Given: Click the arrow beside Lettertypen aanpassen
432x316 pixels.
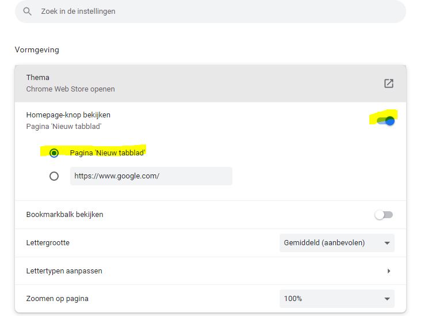Looking at the screenshot, I should click(x=389, y=271).
